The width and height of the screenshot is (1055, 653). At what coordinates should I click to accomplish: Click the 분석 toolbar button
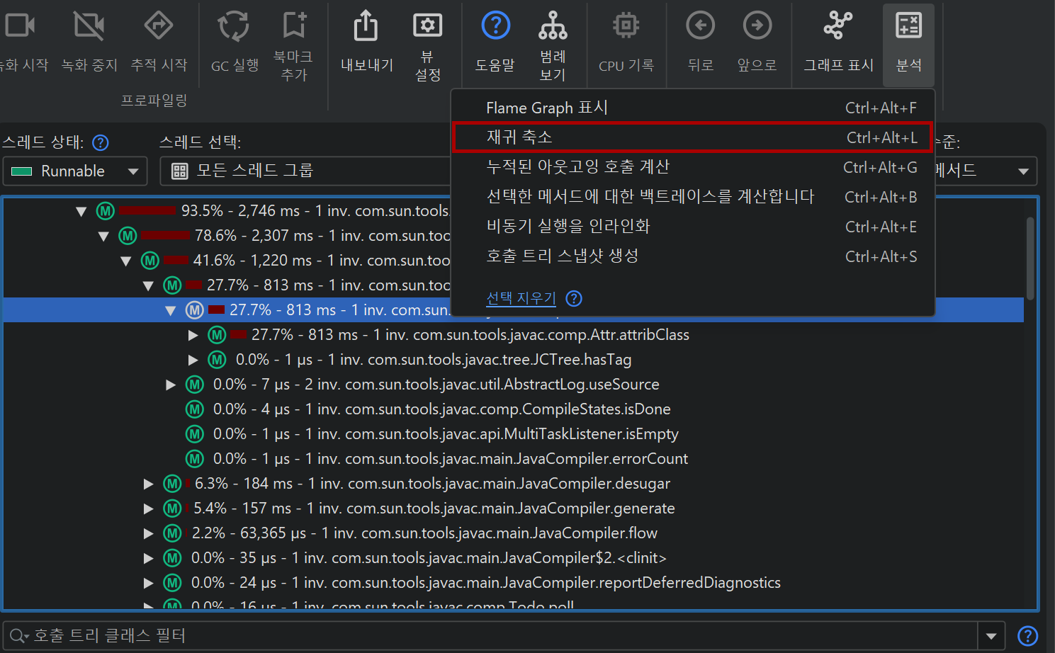[908, 44]
